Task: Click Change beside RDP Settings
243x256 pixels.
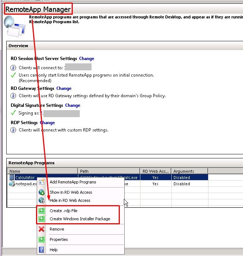Action: pyautogui.click(x=47, y=123)
